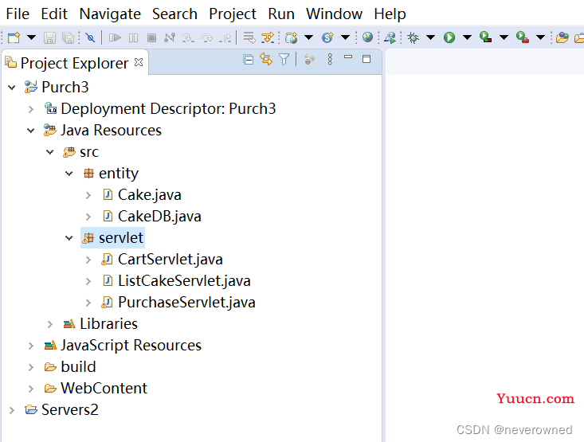Open the Help menu
Image resolution: width=584 pixels, height=442 pixels.
point(390,14)
